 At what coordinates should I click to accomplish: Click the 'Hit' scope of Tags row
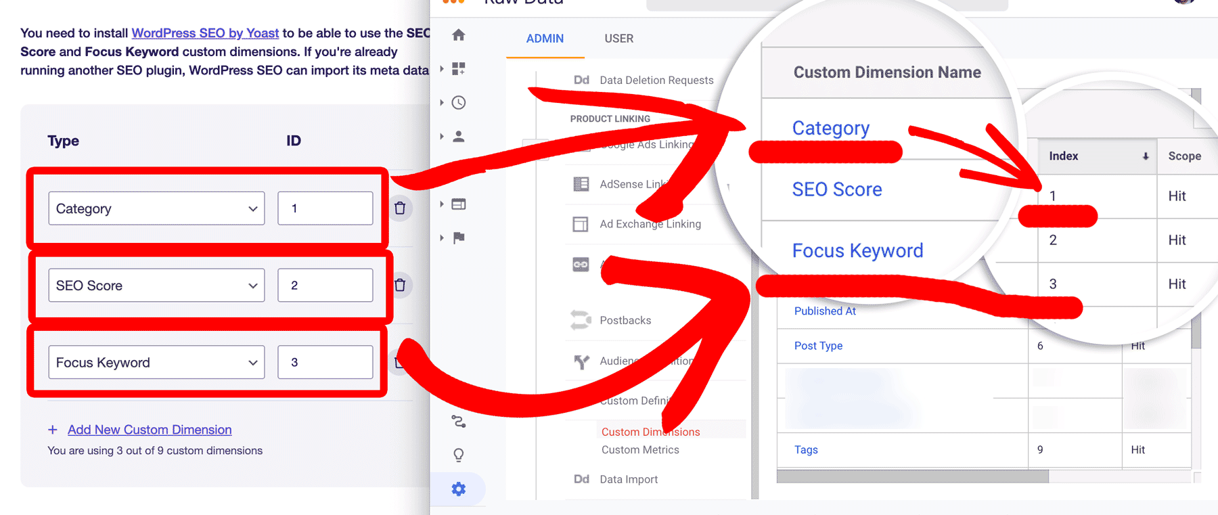point(1138,449)
